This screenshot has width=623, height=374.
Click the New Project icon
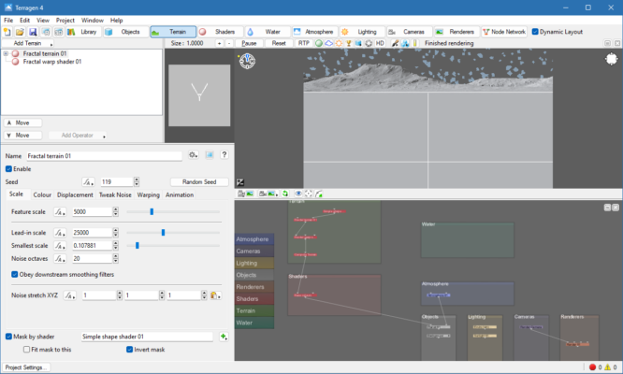click(x=7, y=32)
